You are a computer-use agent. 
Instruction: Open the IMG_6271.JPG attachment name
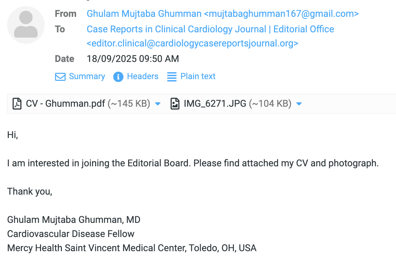point(215,104)
